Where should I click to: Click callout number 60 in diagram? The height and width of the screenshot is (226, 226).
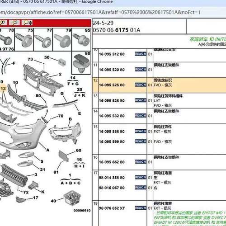[79, 150]
